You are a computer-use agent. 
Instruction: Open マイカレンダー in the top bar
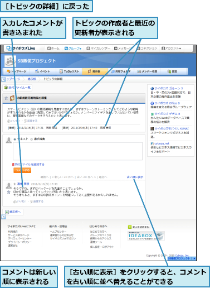pyautogui.click(x=99, y=49)
